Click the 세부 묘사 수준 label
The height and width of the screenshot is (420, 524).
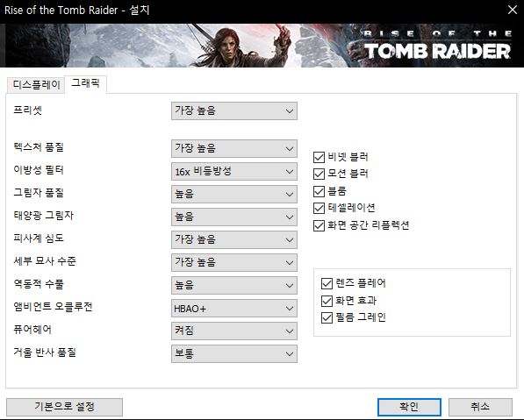tap(45, 261)
